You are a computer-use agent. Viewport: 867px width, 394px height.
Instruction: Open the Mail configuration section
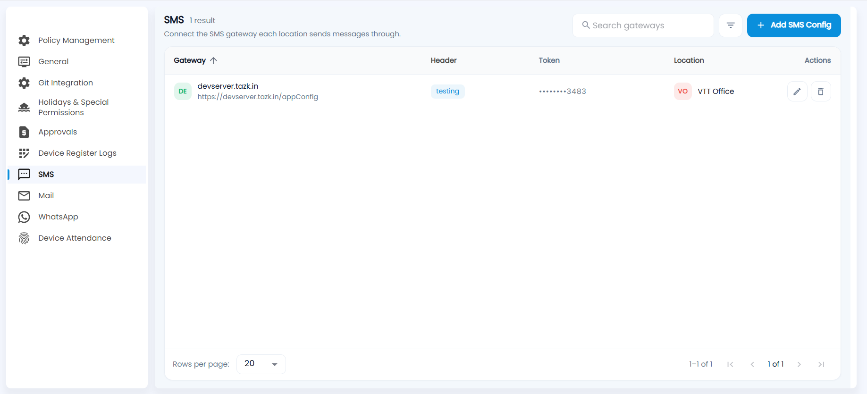tap(77, 196)
